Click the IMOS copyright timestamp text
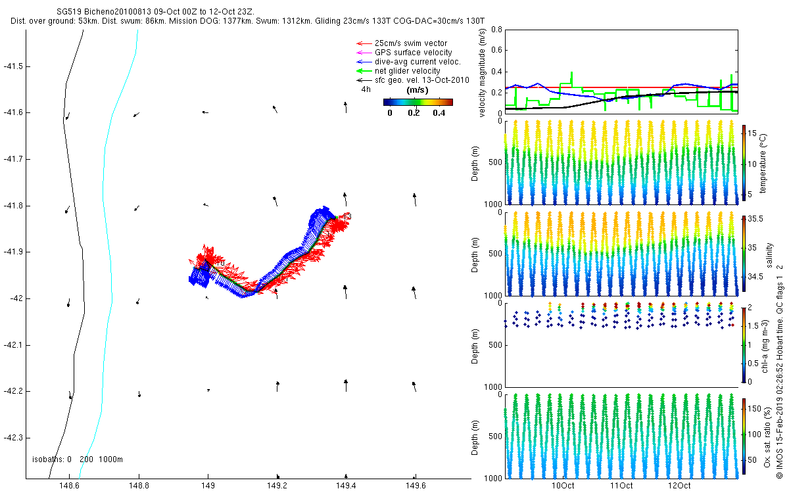This screenshot has height=493, width=789. point(780,371)
